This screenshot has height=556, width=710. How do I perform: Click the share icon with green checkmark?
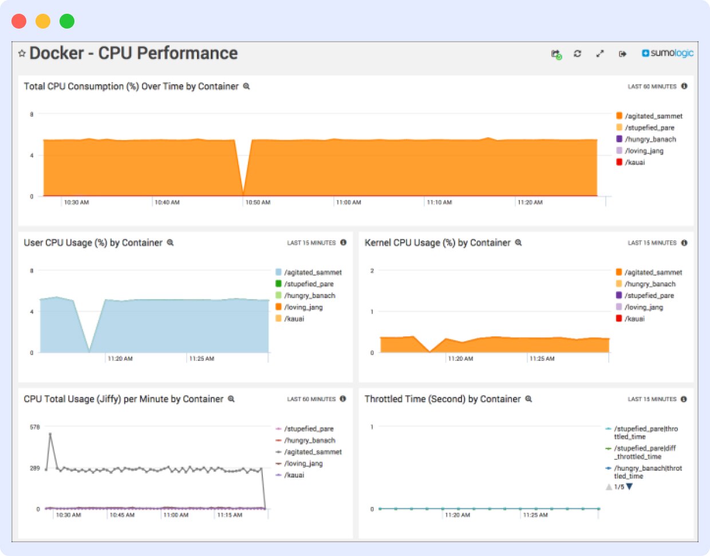click(555, 53)
